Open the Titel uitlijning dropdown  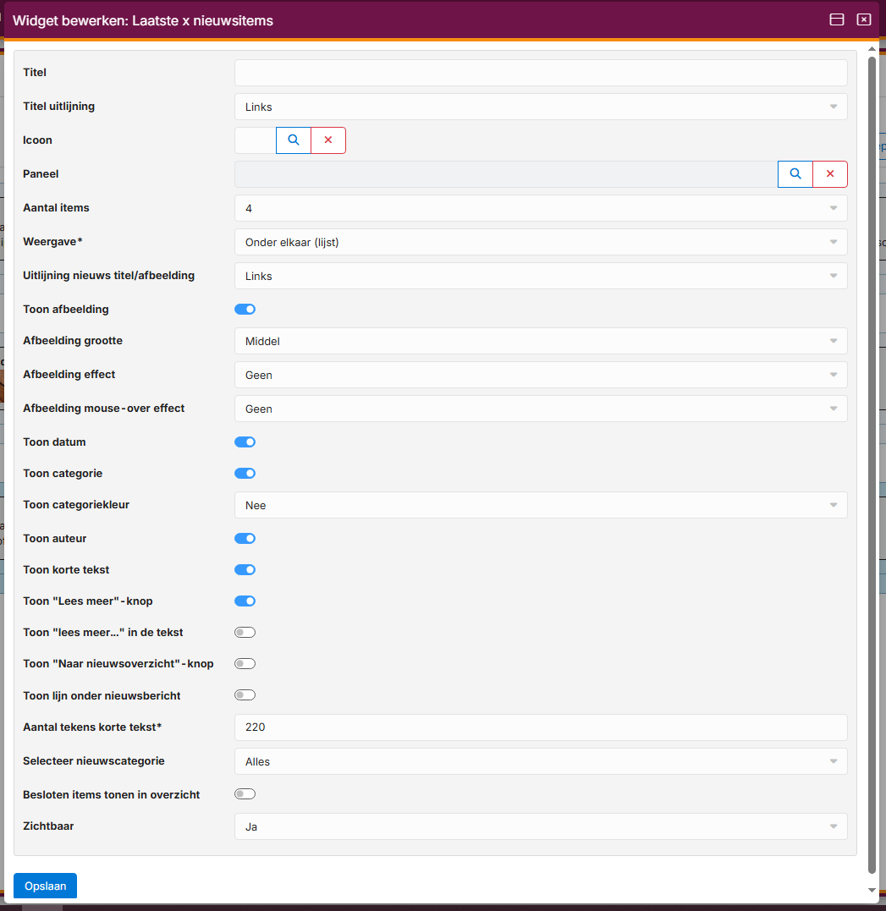(540, 107)
